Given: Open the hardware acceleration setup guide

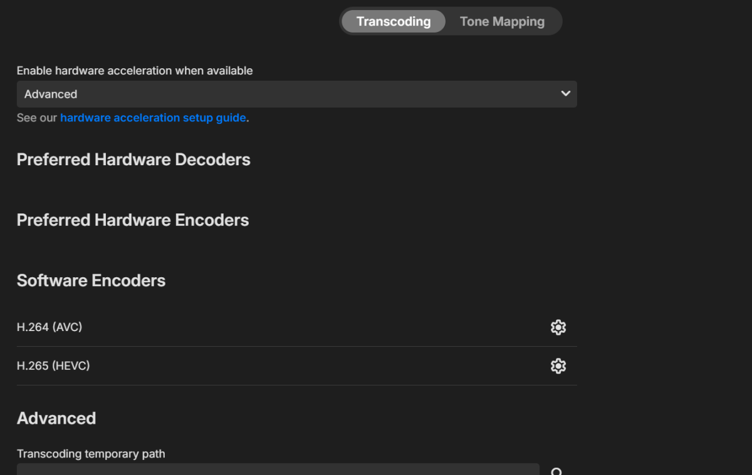Looking at the screenshot, I should (152, 118).
